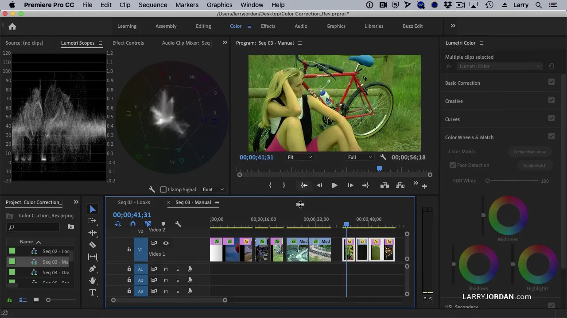Toggle insert sequences as nests button
567x318 pixels.
(118, 224)
